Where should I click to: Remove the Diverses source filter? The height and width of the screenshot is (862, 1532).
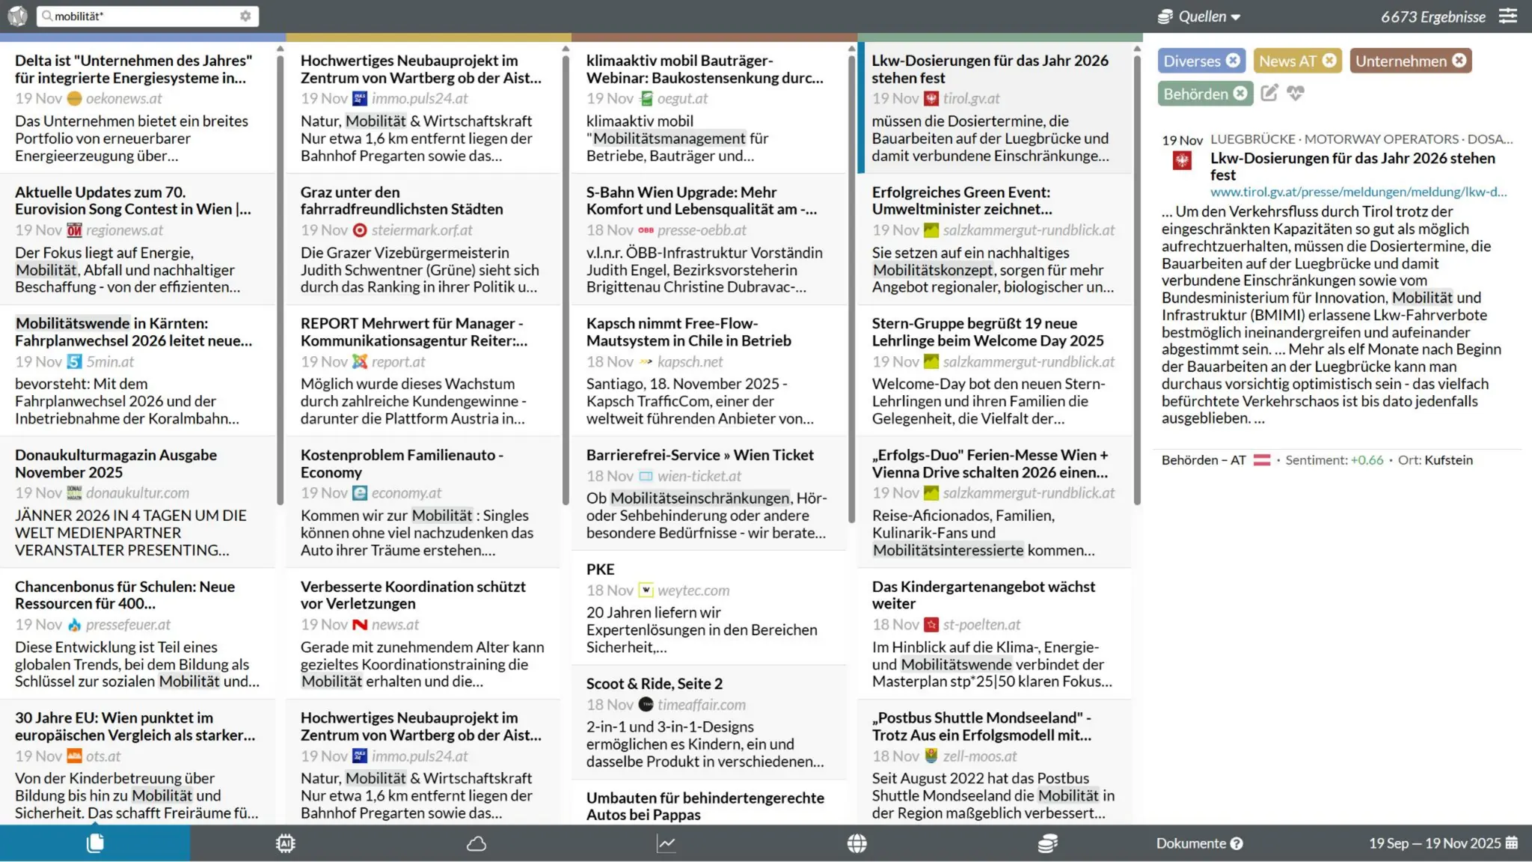pos(1234,61)
